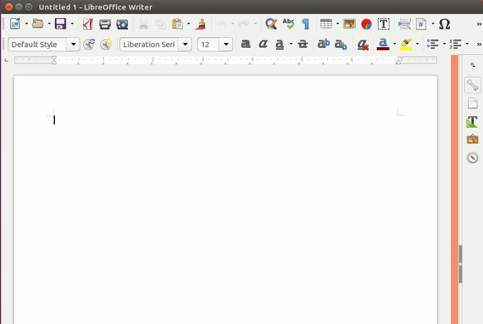Open the font name dropdown list
This screenshot has height=324, width=483.
[x=185, y=44]
